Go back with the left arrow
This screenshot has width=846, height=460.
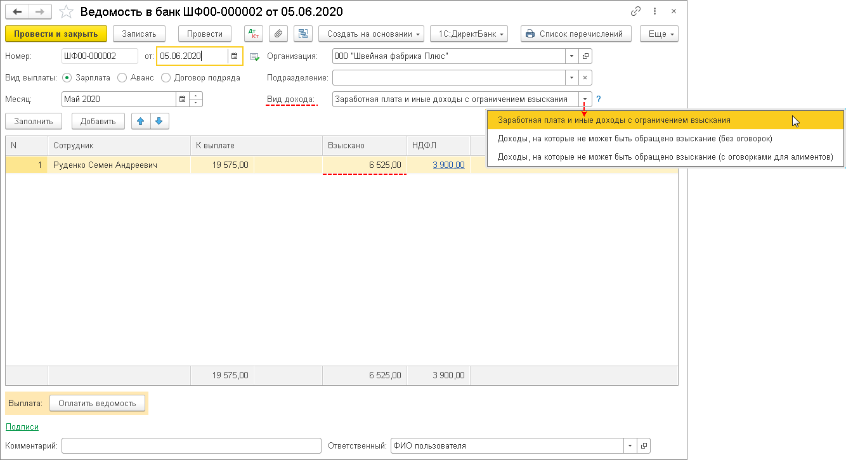tap(17, 11)
